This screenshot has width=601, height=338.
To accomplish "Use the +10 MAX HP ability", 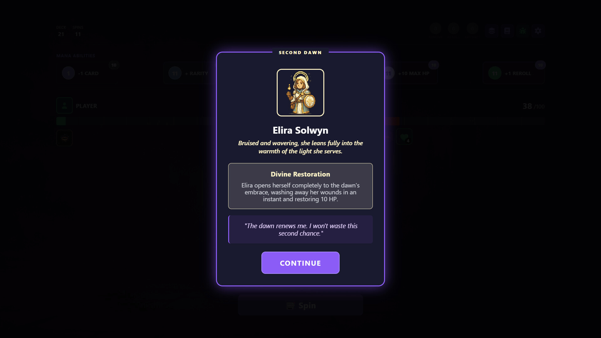I will (x=410, y=73).
